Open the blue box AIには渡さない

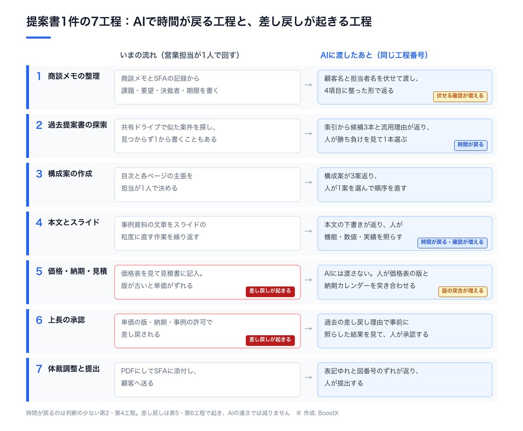click(x=405, y=282)
